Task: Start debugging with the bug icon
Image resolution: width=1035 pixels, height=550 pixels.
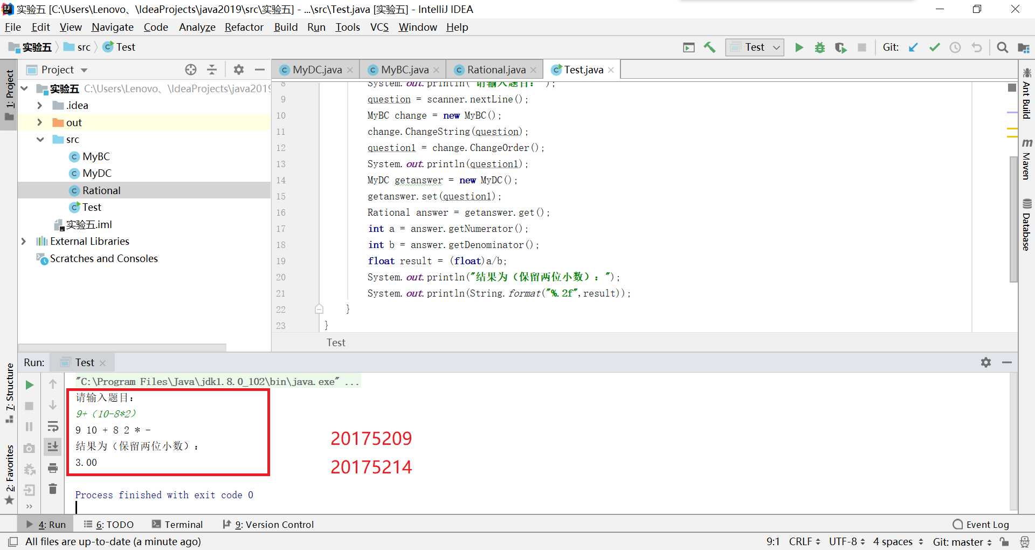Action: (x=820, y=47)
